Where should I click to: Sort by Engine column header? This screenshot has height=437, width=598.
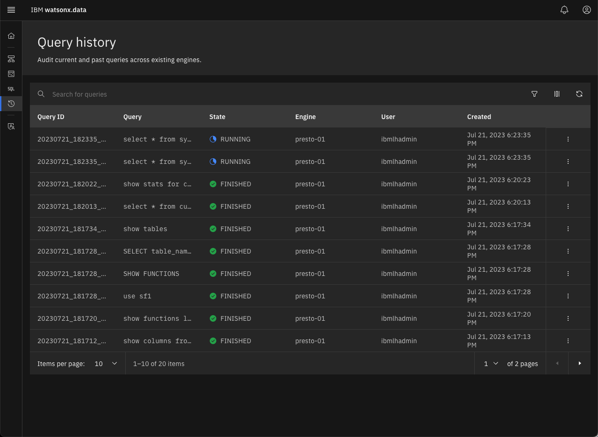click(x=306, y=117)
